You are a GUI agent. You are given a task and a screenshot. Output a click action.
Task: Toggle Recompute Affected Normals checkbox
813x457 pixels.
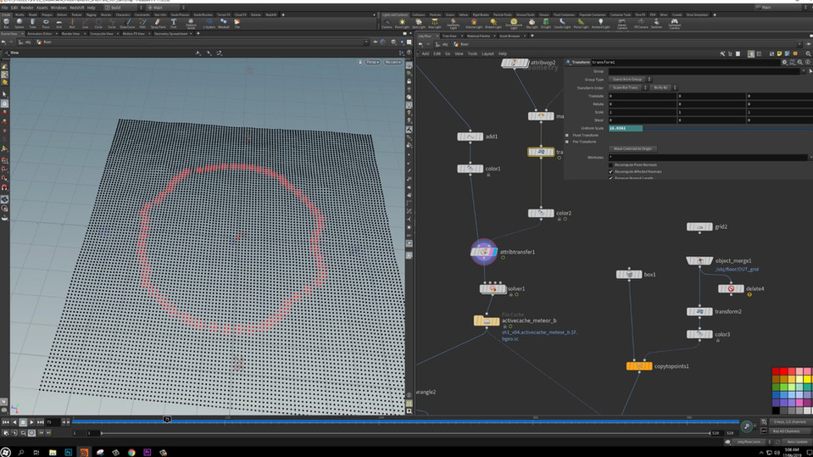tap(611, 171)
